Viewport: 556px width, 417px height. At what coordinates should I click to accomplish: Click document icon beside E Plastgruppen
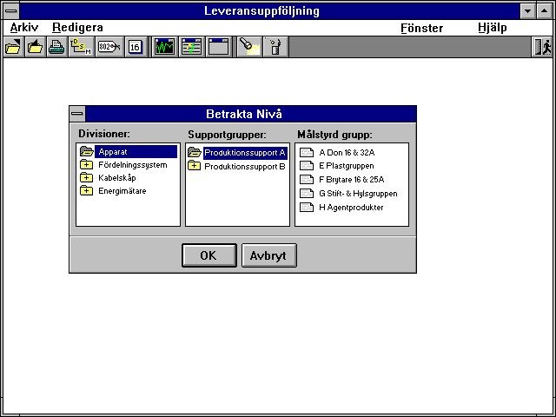[307, 166]
